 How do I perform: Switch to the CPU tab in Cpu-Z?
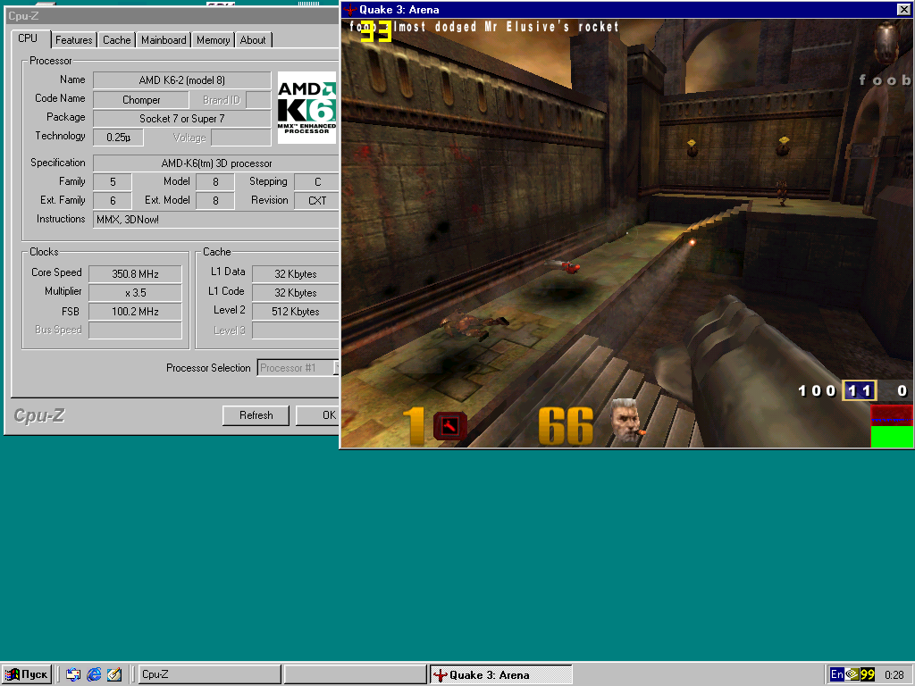[x=28, y=38]
